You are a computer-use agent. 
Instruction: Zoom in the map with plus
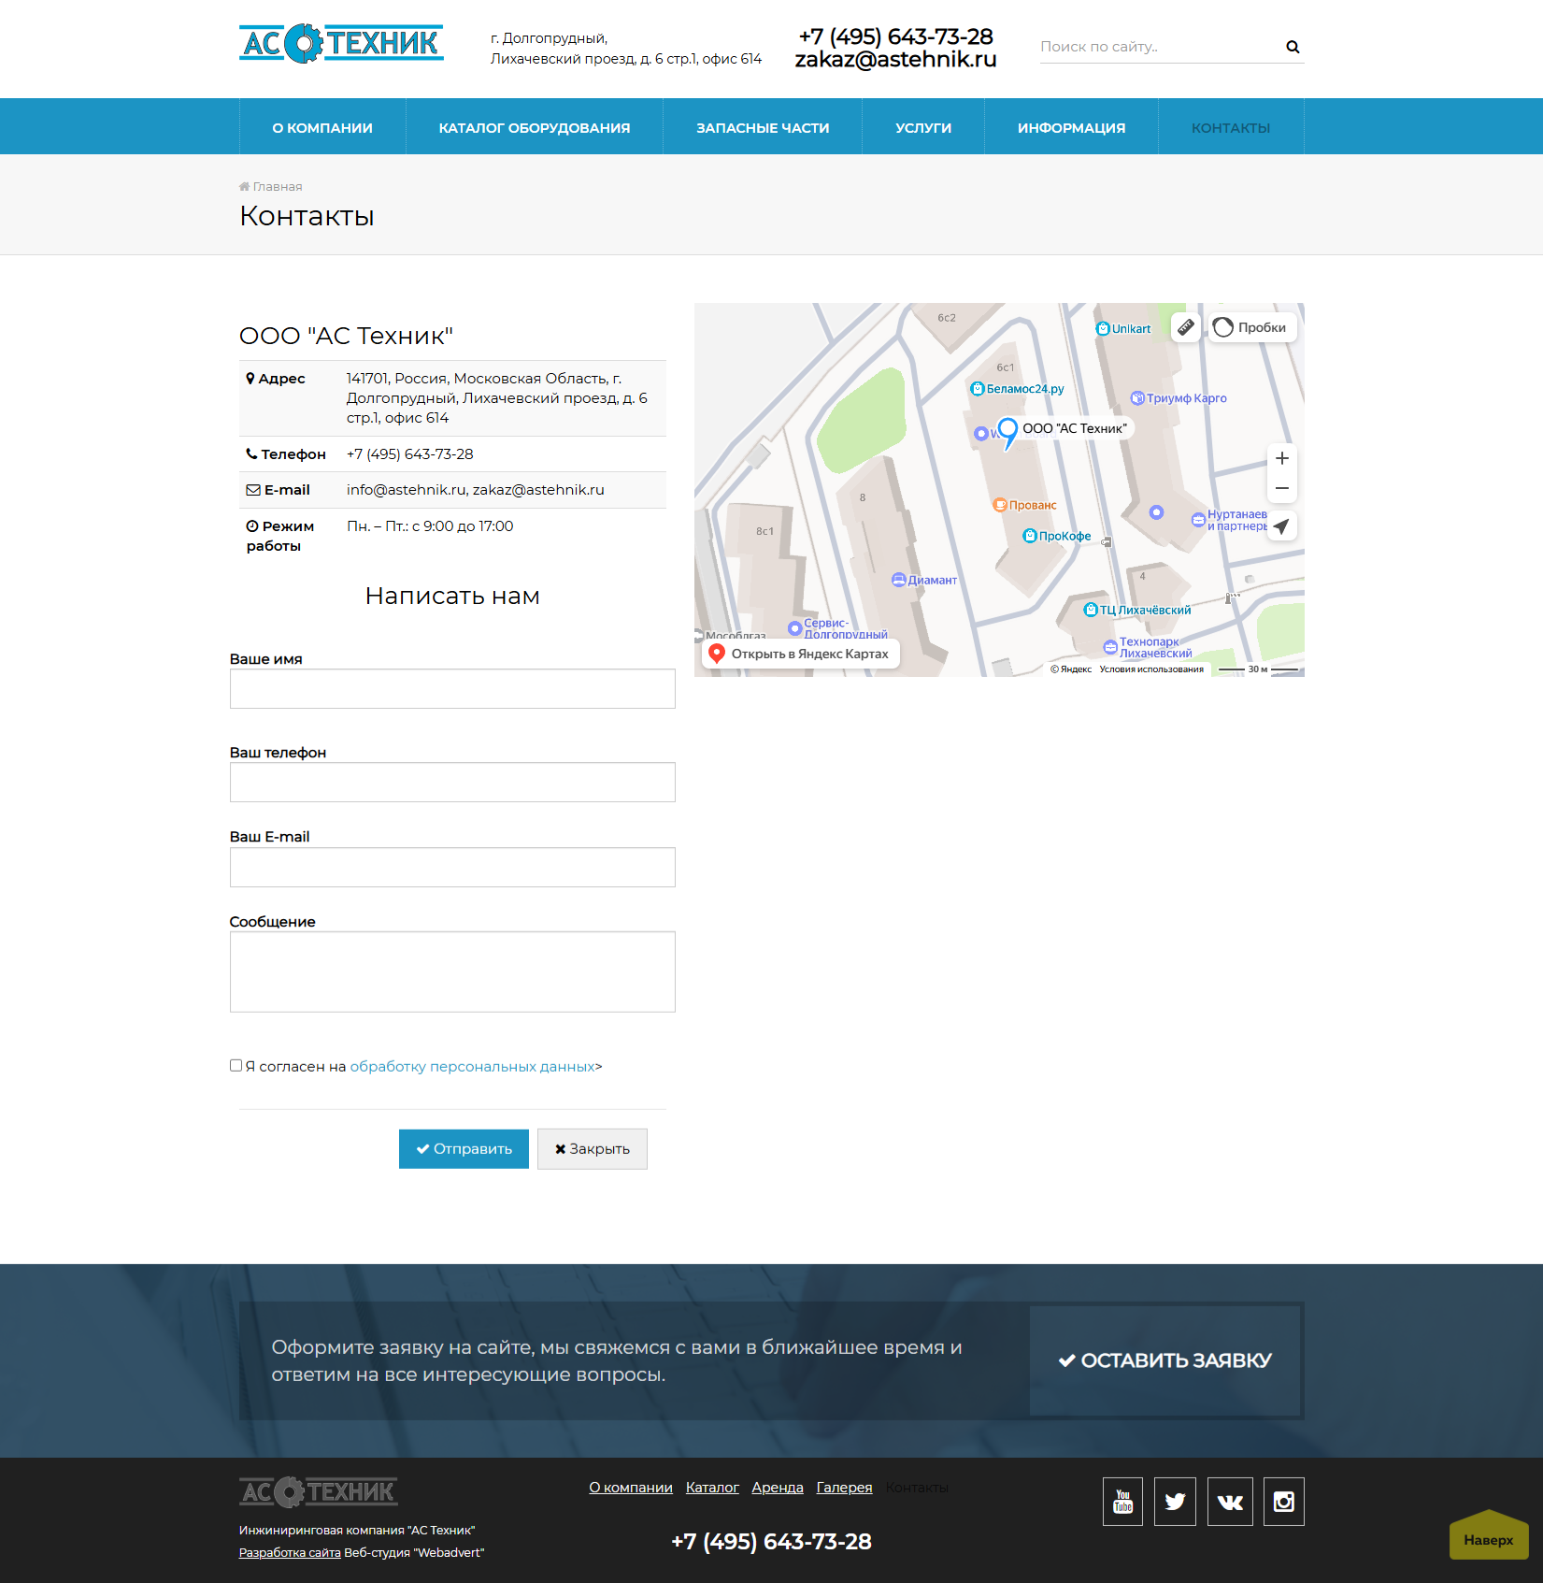tap(1281, 458)
